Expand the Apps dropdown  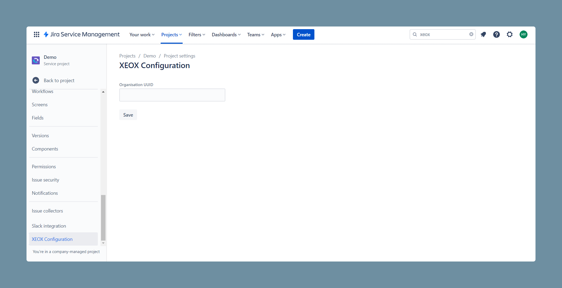[x=278, y=35]
